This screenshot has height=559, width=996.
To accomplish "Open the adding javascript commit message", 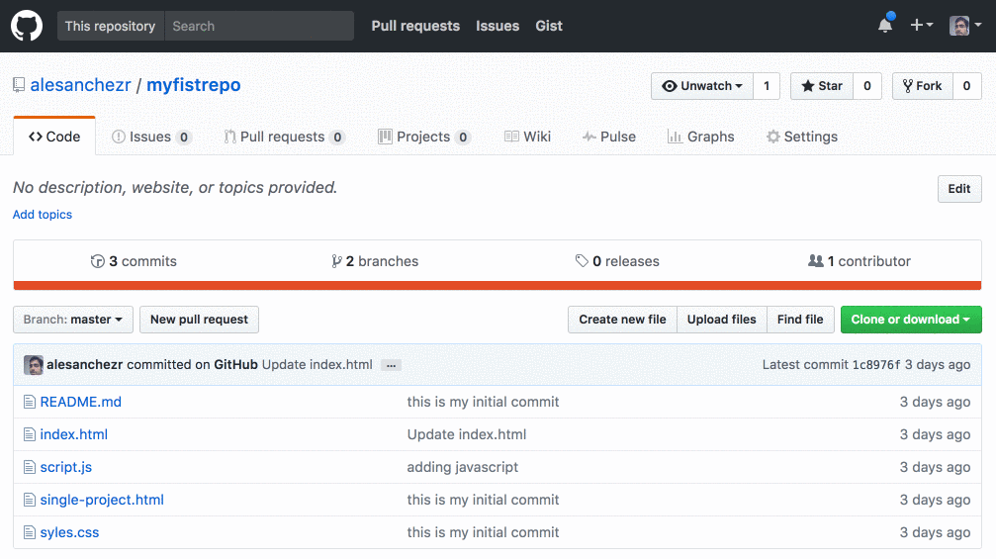I will (x=463, y=468).
